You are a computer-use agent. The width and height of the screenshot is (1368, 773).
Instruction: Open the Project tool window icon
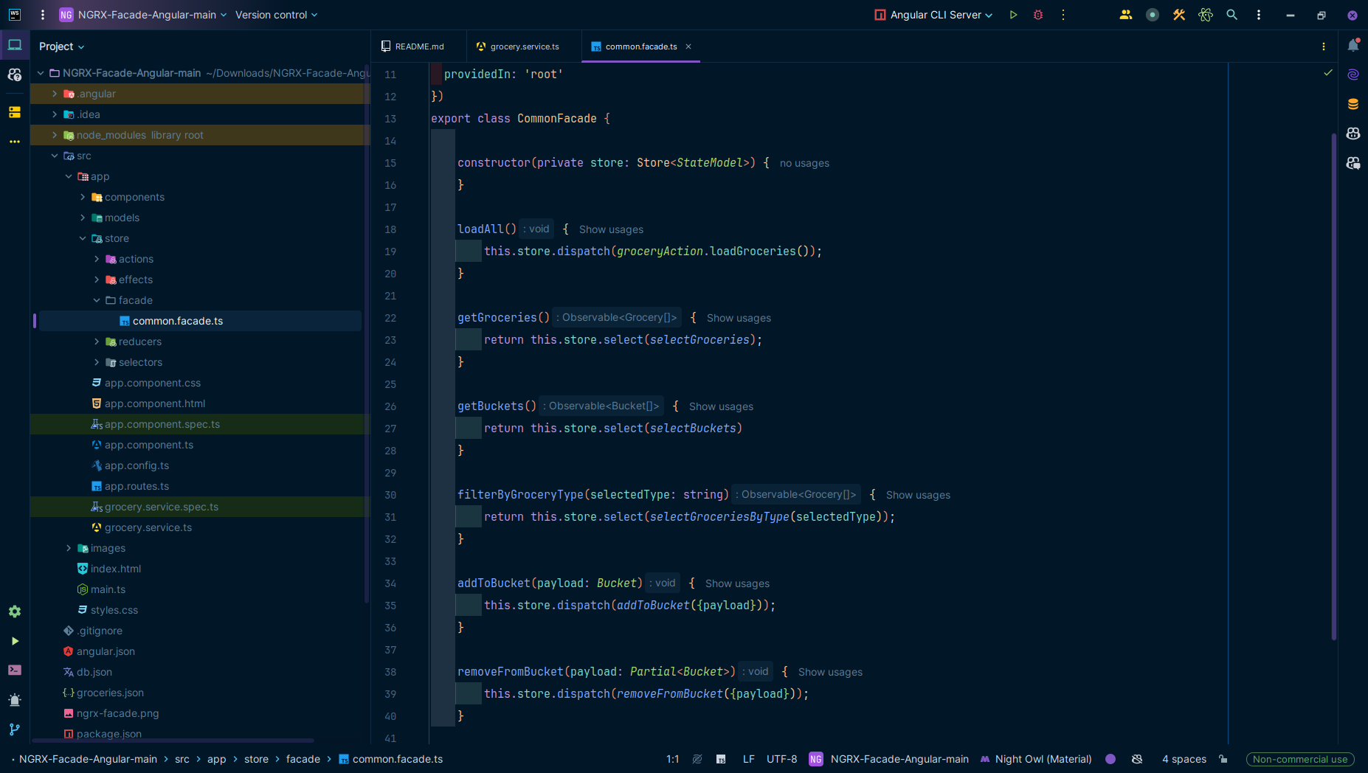(x=15, y=46)
